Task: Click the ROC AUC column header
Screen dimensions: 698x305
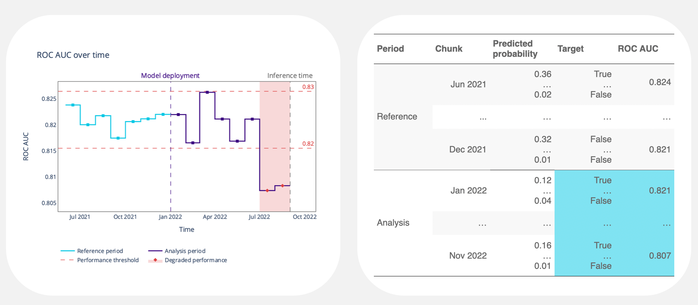Action: pyautogui.click(x=638, y=49)
